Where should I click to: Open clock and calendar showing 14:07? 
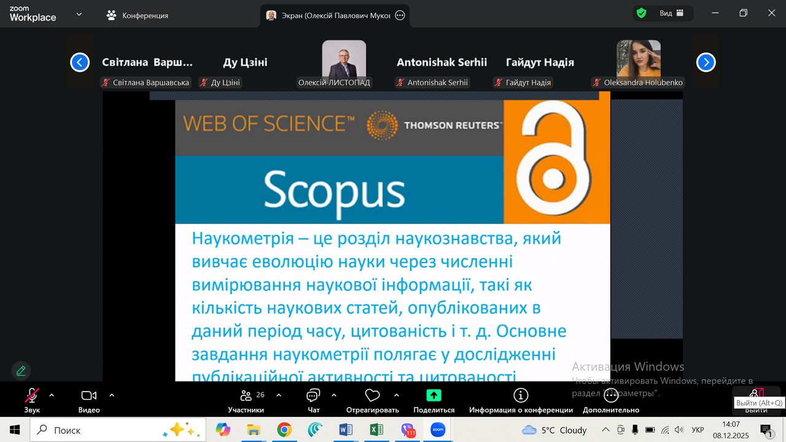tap(731, 430)
